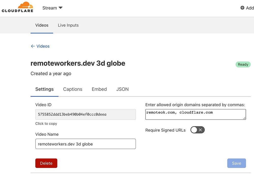Click the Save button
The width and height of the screenshot is (254, 178).
click(236, 163)
